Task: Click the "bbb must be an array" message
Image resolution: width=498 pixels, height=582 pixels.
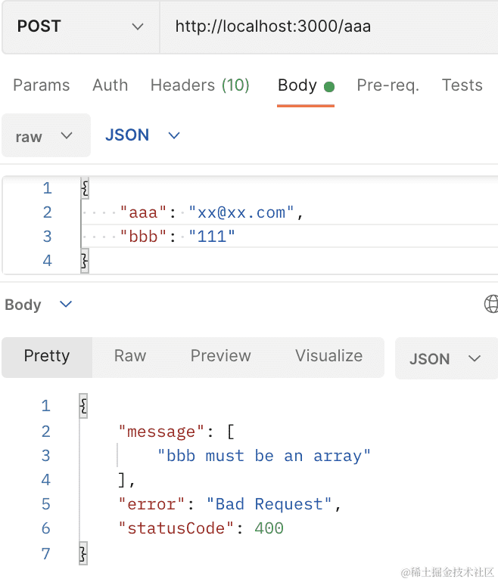Action: point(264,456)
